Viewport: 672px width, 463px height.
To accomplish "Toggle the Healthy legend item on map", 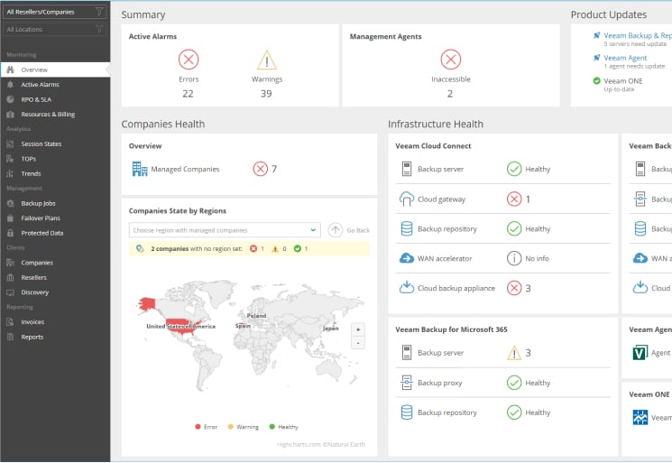I will [283, 427].
